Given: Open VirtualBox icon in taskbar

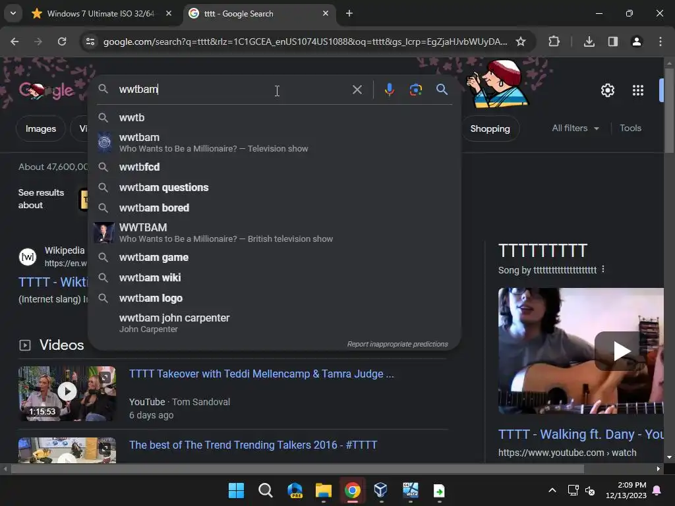Looking at the screenshot, I should 381,490.
